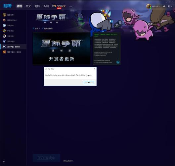The height and width of the screenshot is (166, 175).
Task: Select the Hearthstone game icon
Action: (x=4, y=31)
